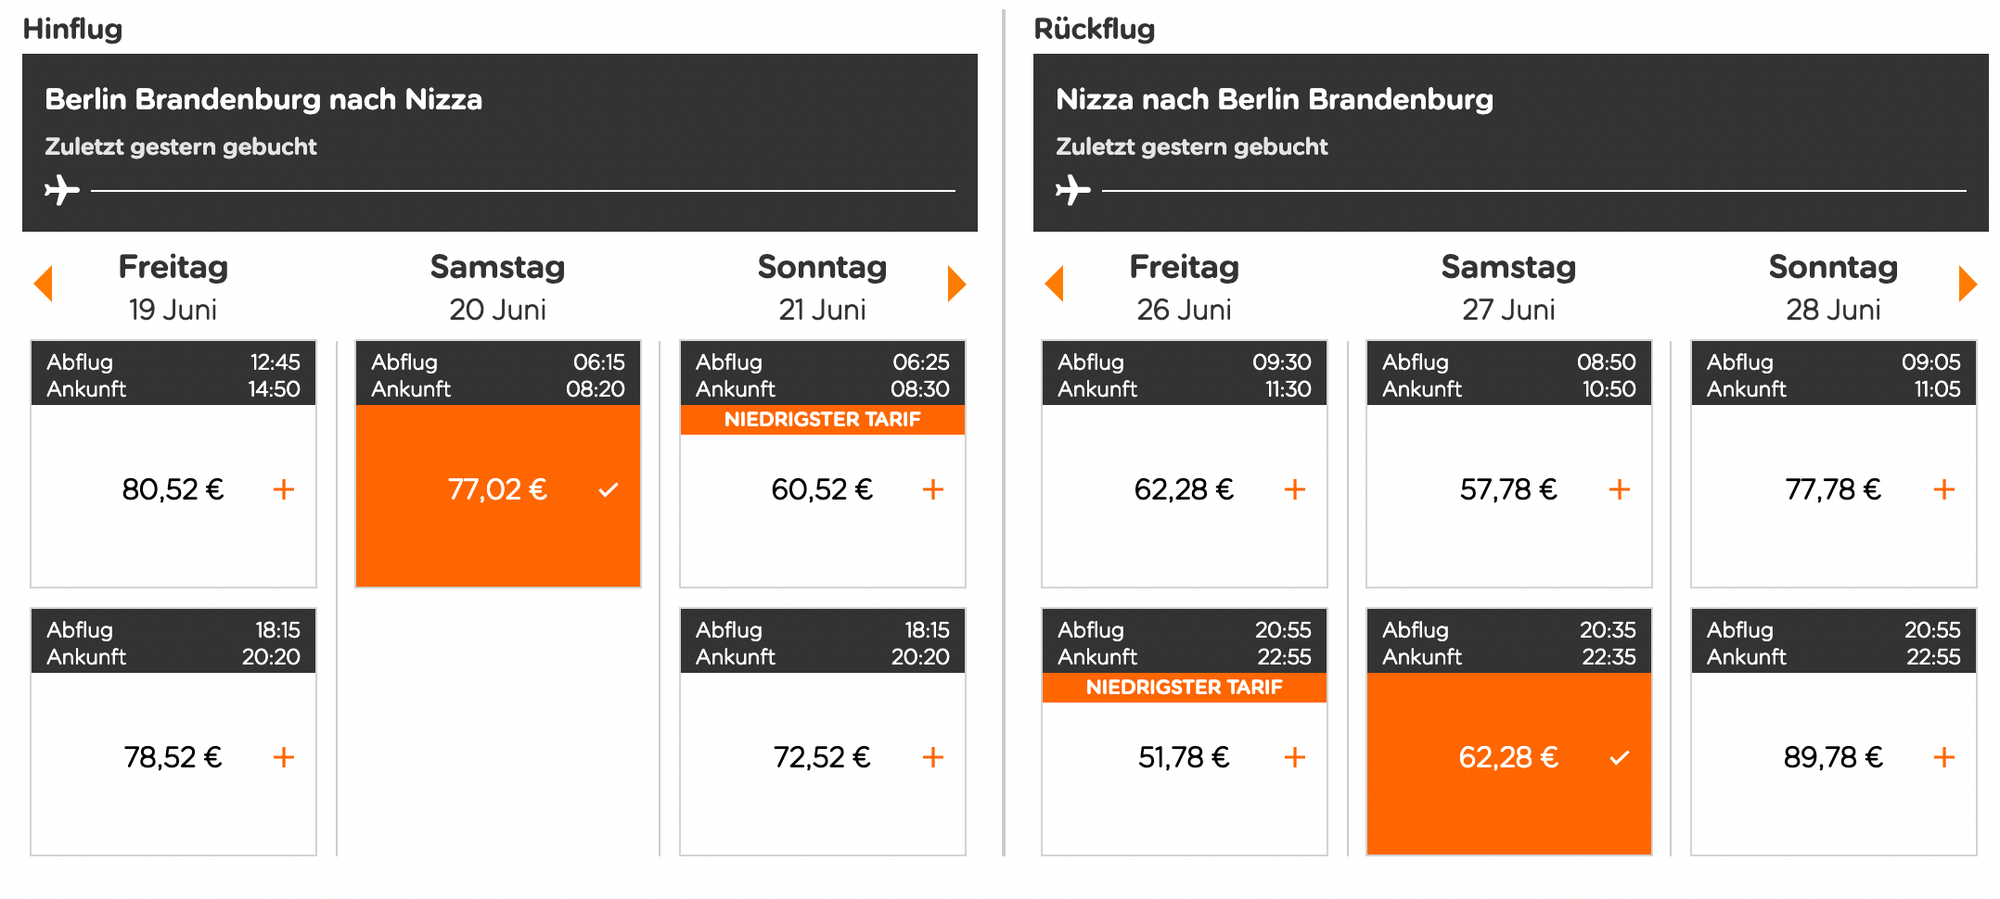Image resolution: width=2000 pixels, height=899 pixels.
Task: Add the 51,78 € Friday evening return flight
Action: click(x=1295, y=757)
